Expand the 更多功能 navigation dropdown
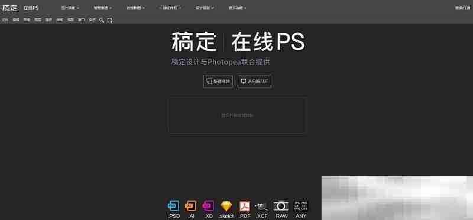Viewport: 473px width, 220px height. click(x=238, y=8)
